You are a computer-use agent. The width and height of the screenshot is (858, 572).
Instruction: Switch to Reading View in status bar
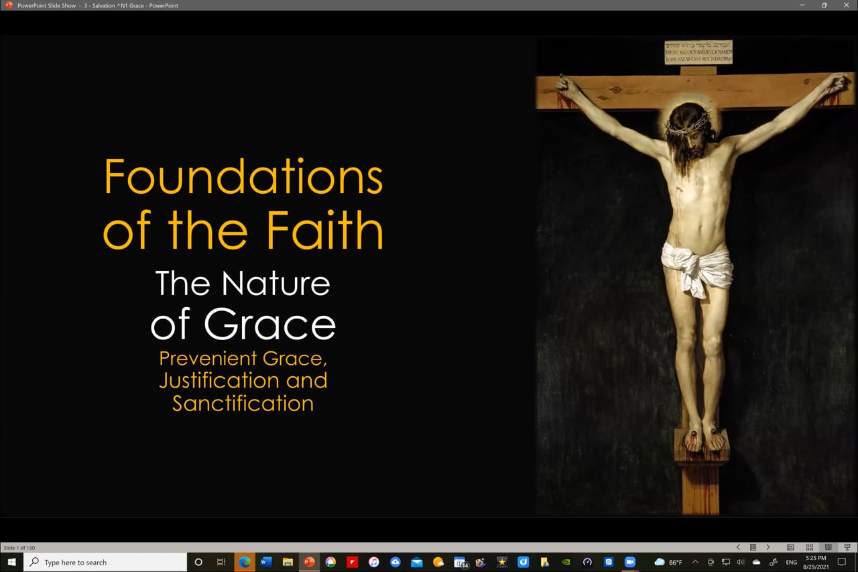pyautogui.click(x=828, y=547)
